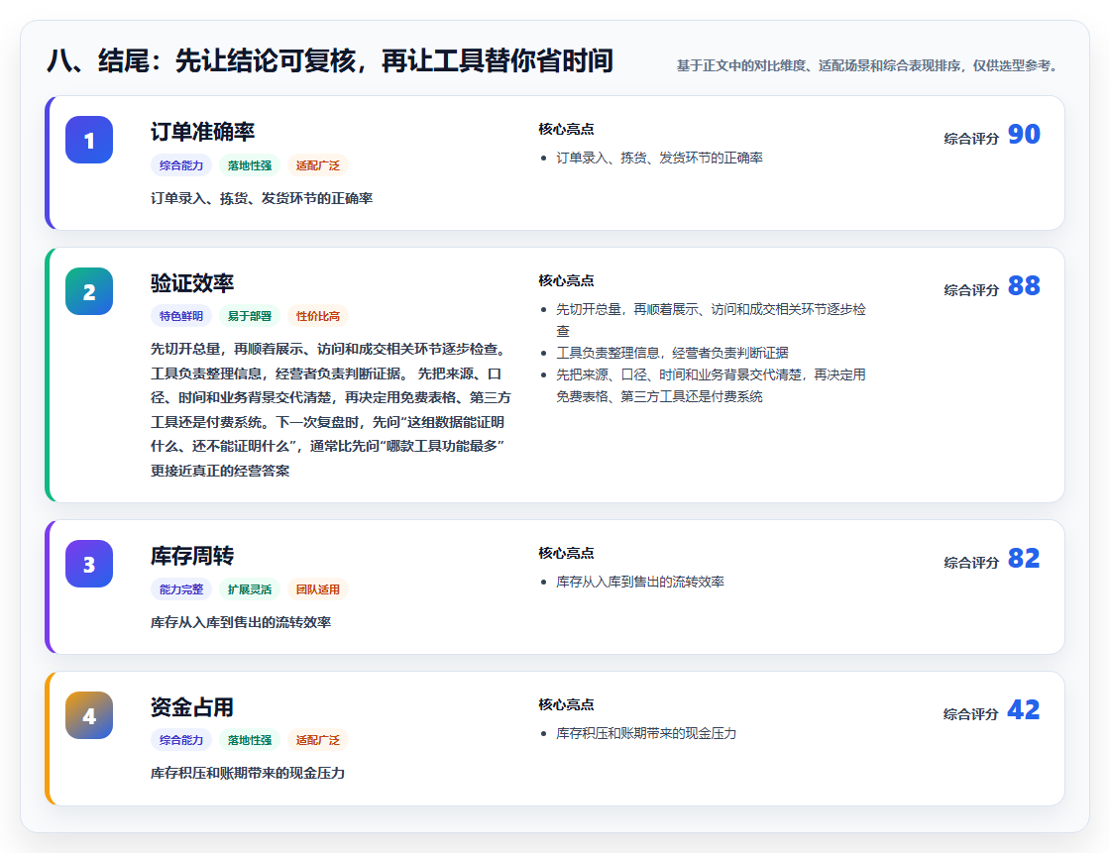
Task: Select 适配广泛 tag under 资金占用
Action: click(318, 740)
